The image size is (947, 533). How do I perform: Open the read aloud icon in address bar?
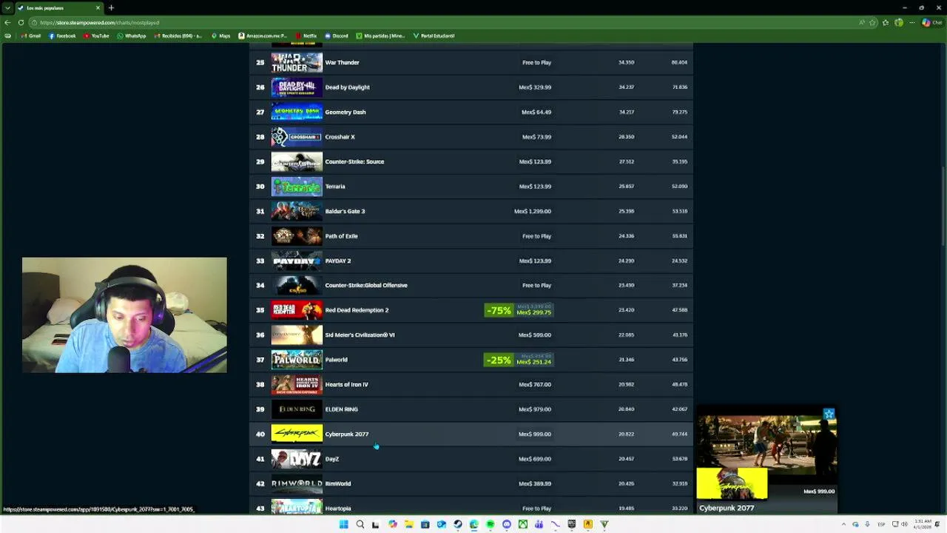(862, 22)
